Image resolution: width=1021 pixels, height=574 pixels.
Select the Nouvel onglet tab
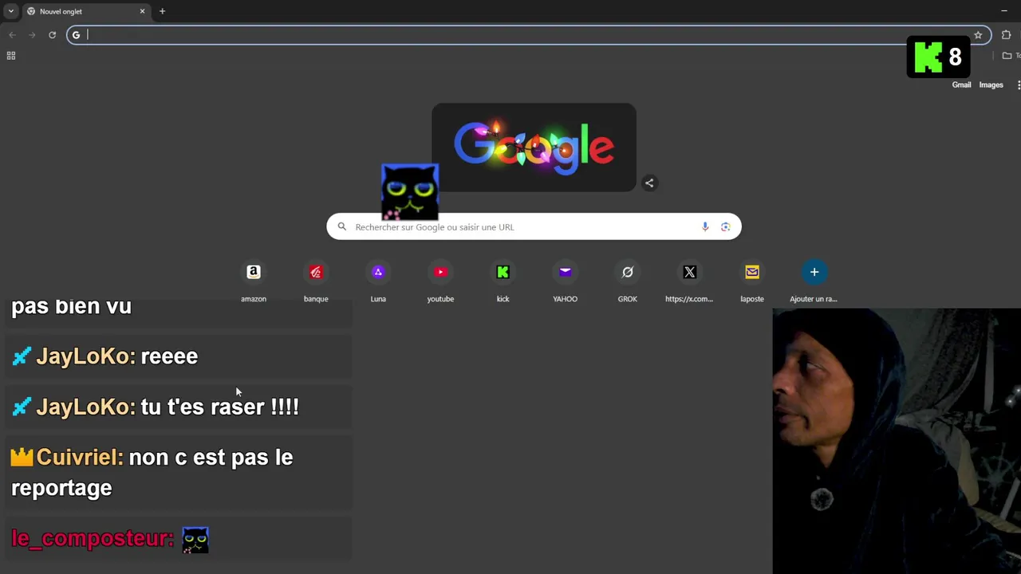coord(86,11)
